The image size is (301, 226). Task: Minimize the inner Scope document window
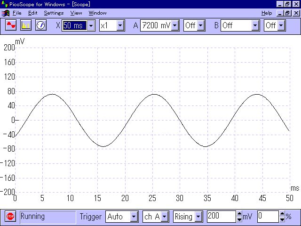tap(280, 13)
